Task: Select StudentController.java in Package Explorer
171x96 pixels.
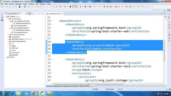Action: coord(23,23)
